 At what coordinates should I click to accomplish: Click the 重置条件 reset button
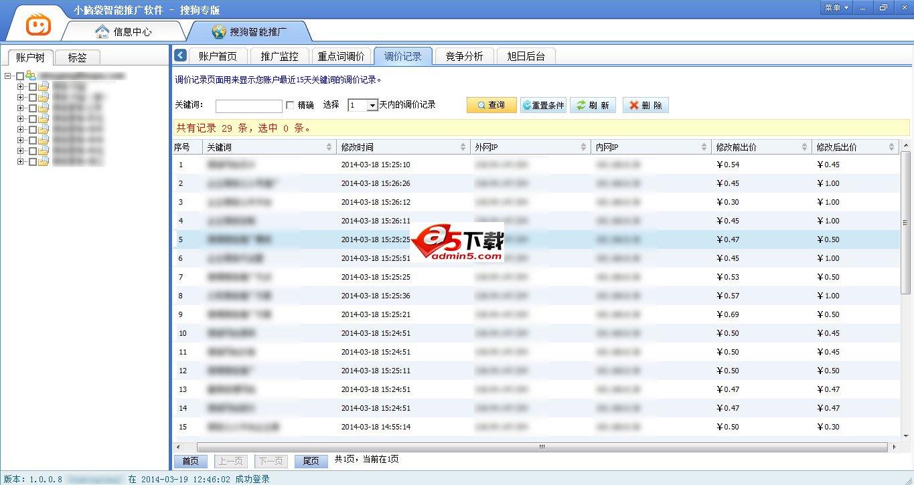pos(543,105)
